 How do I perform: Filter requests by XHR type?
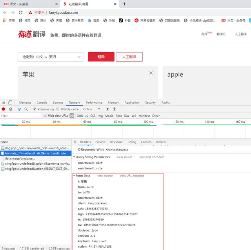tap(80, 116)
